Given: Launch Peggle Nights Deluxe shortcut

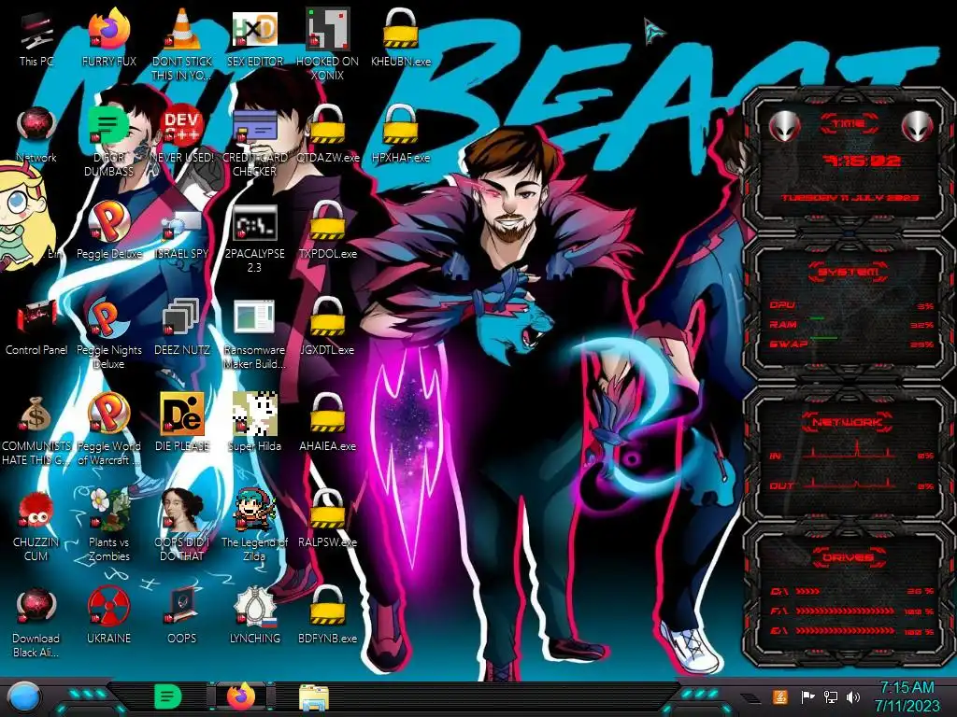Looking at the screenshot, I should 108,333.
